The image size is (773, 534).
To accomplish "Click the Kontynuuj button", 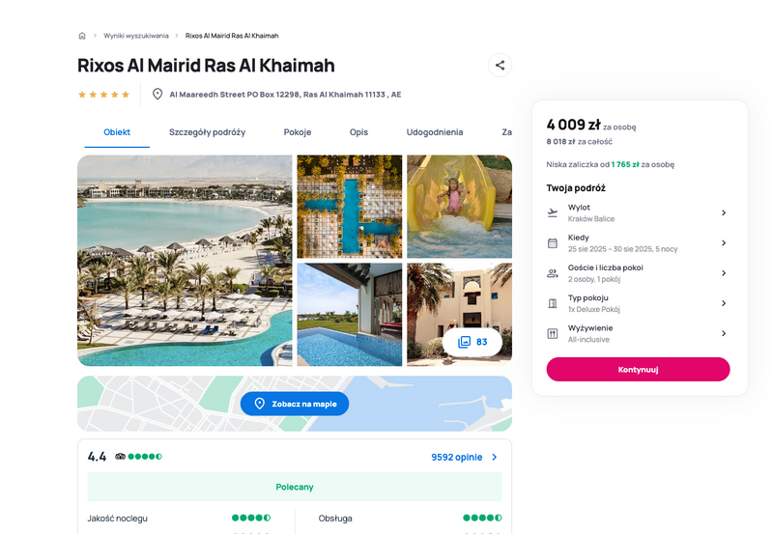I will pos(638,370).
